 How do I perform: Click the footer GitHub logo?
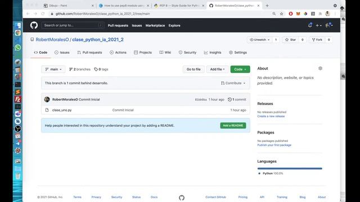coord(182,198)
